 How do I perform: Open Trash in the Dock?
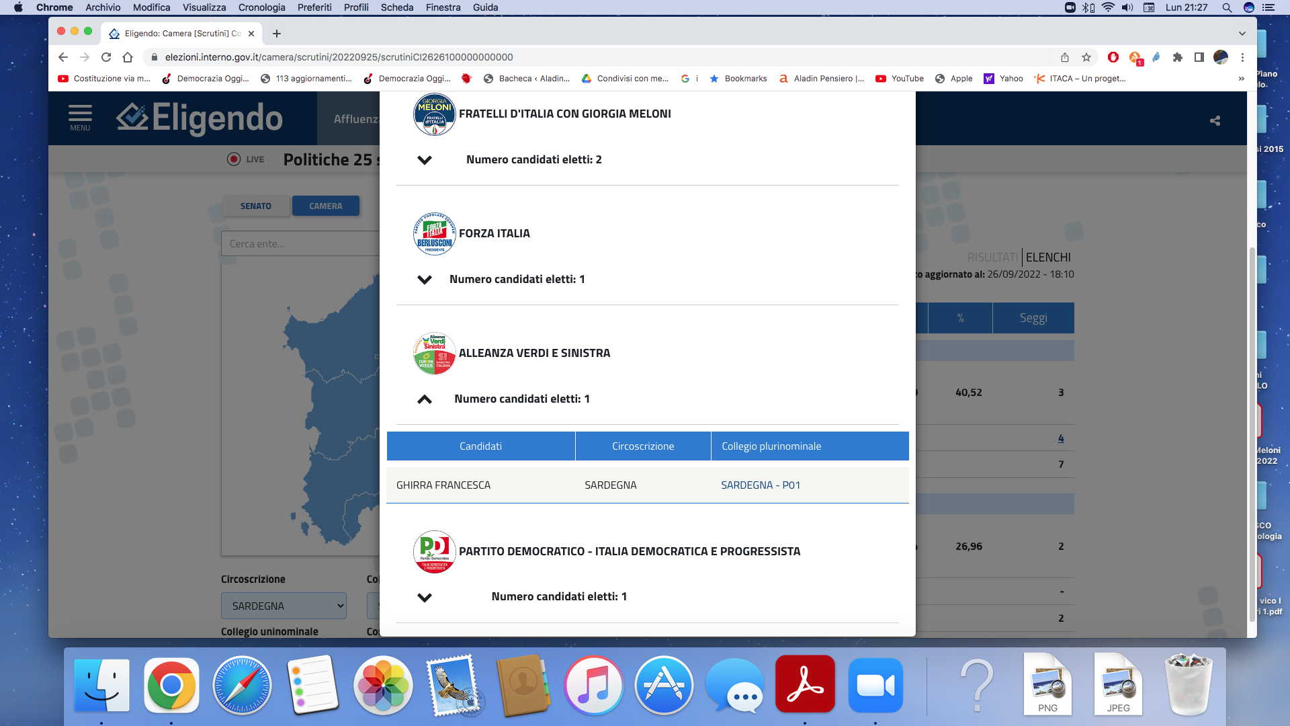tap(1189, 684)
